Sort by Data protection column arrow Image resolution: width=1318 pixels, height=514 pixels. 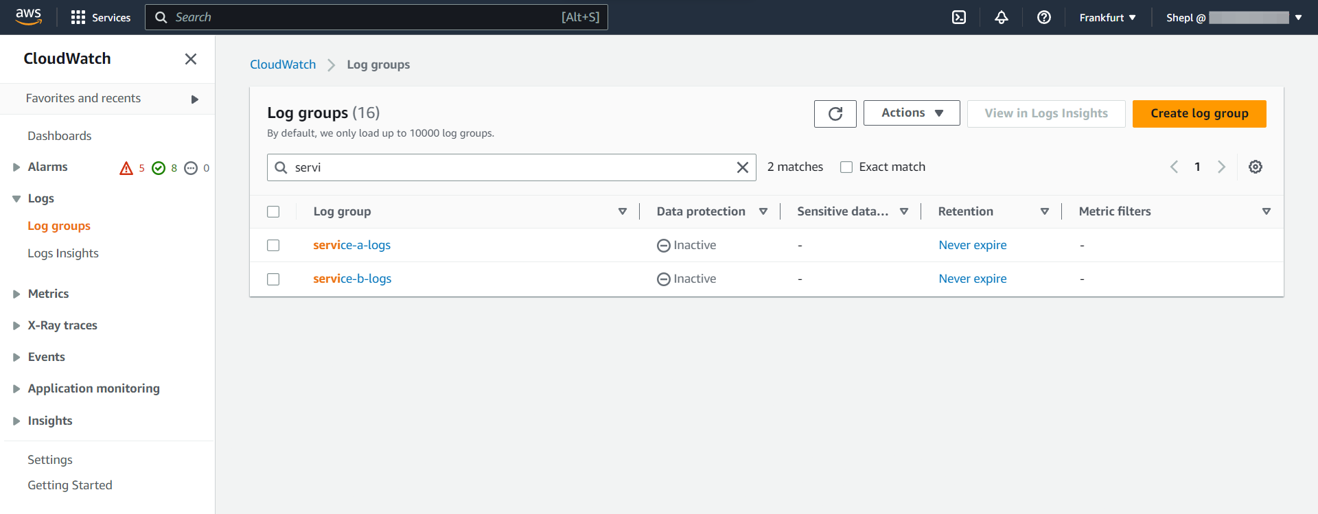[763, 211]
